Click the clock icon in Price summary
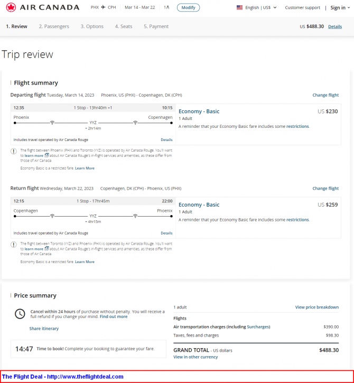 click(x=20, y=314)
